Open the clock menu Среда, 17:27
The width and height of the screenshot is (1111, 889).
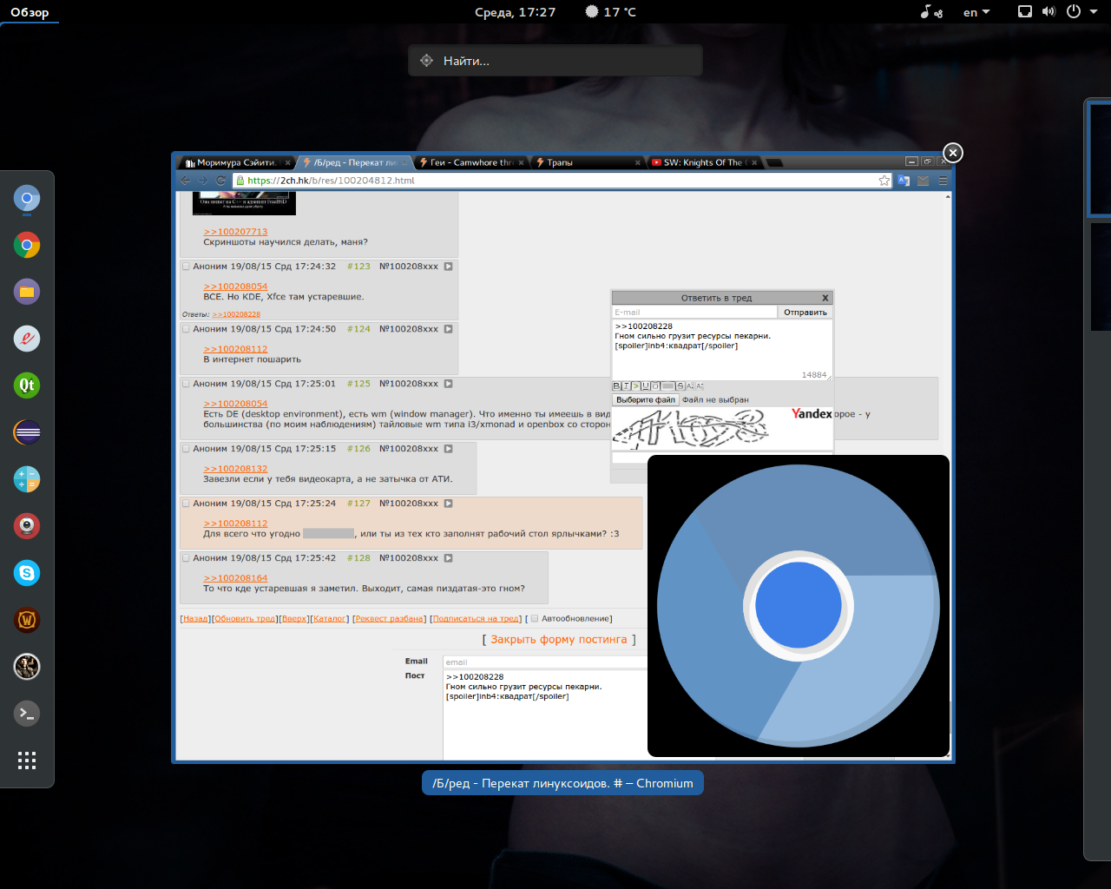(x=515, y=12)
